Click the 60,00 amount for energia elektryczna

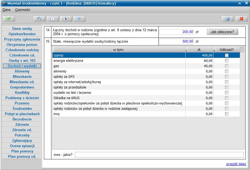click(208, 61)
